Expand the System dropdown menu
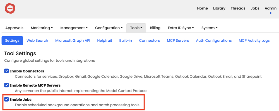 pos(210,28)
